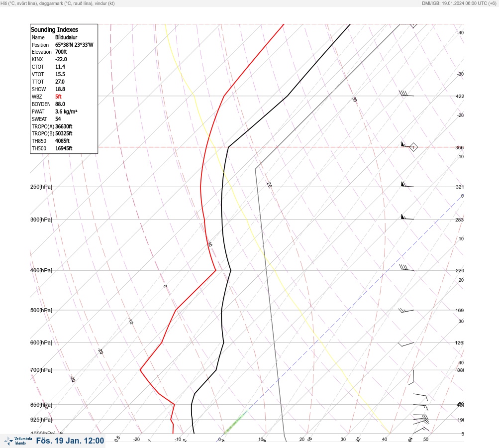Click the elevation value 700ft

click(61, 52)
